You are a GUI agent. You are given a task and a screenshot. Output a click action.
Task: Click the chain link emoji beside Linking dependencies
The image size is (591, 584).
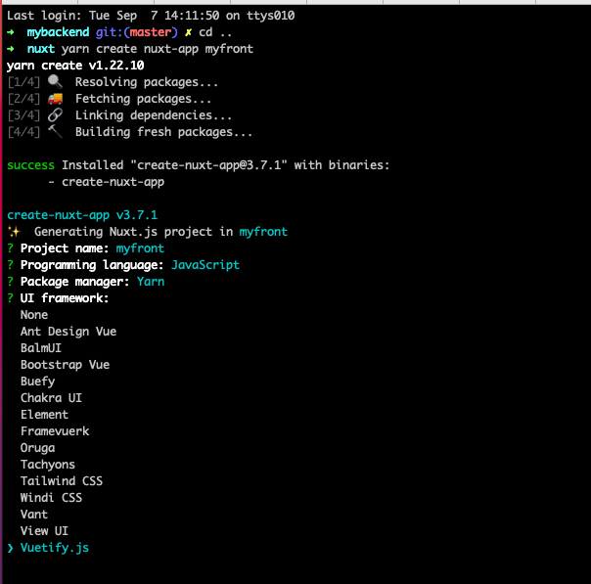[x=55, y=115]
